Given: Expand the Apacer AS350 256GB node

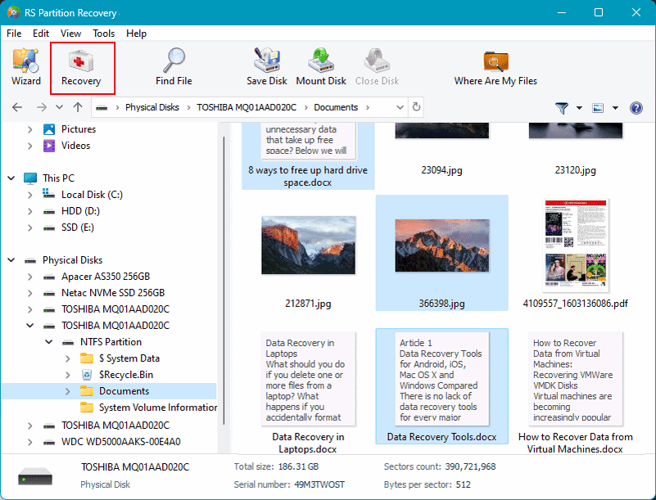Looking at the screenshot, I should (x=30, y=277).
